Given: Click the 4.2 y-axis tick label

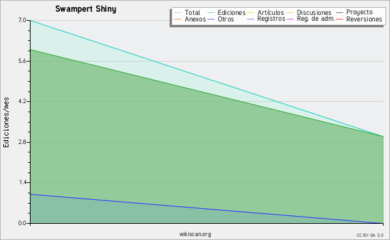Looking at the screenshot, I should [22, 101].
